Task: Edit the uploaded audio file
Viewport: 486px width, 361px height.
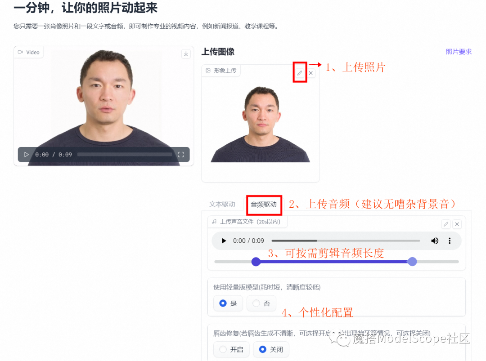Action: click(445, 224)
